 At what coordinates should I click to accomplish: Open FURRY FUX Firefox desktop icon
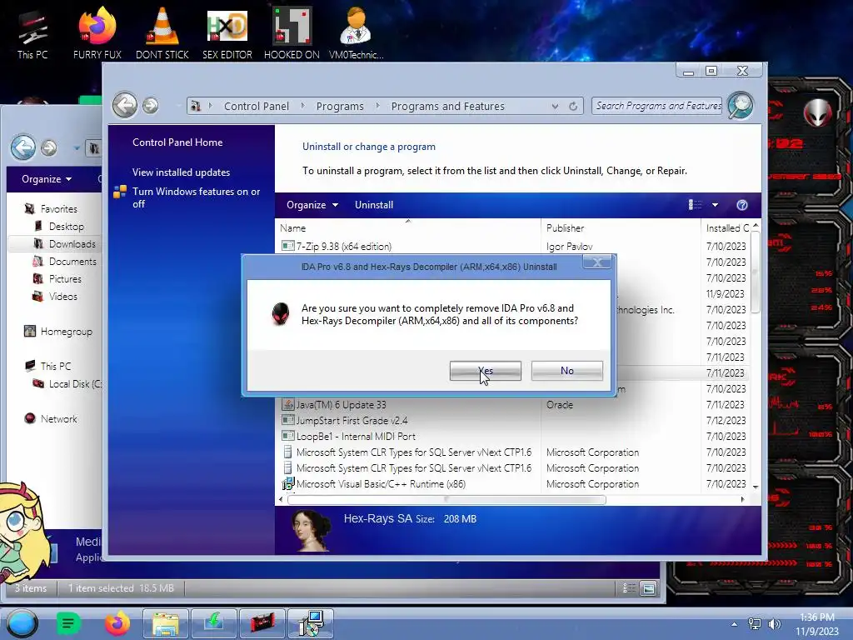pyautogui.click(x=97, y=33)
